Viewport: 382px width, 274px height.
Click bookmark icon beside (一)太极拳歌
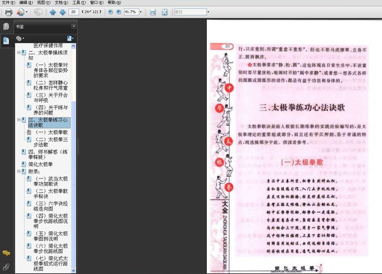pos(29,132)
